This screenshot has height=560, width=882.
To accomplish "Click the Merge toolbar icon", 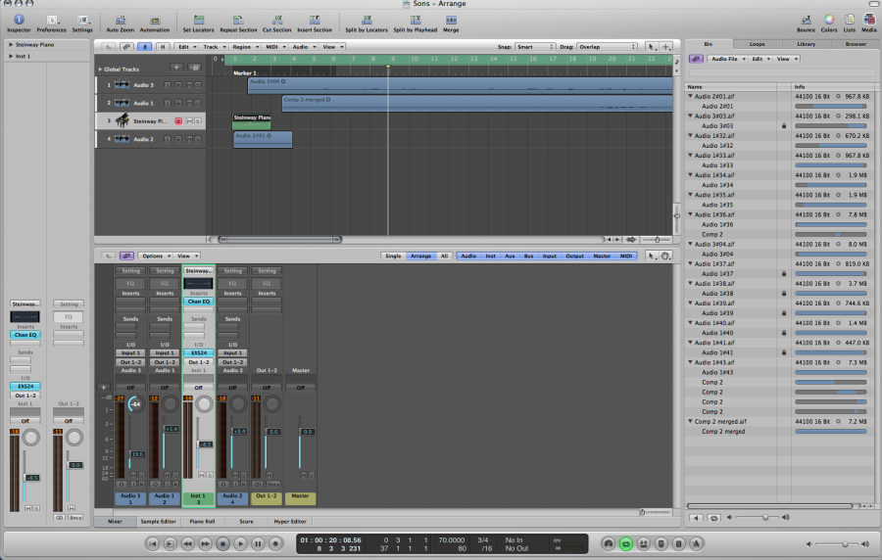I will [x=451, y=21].
